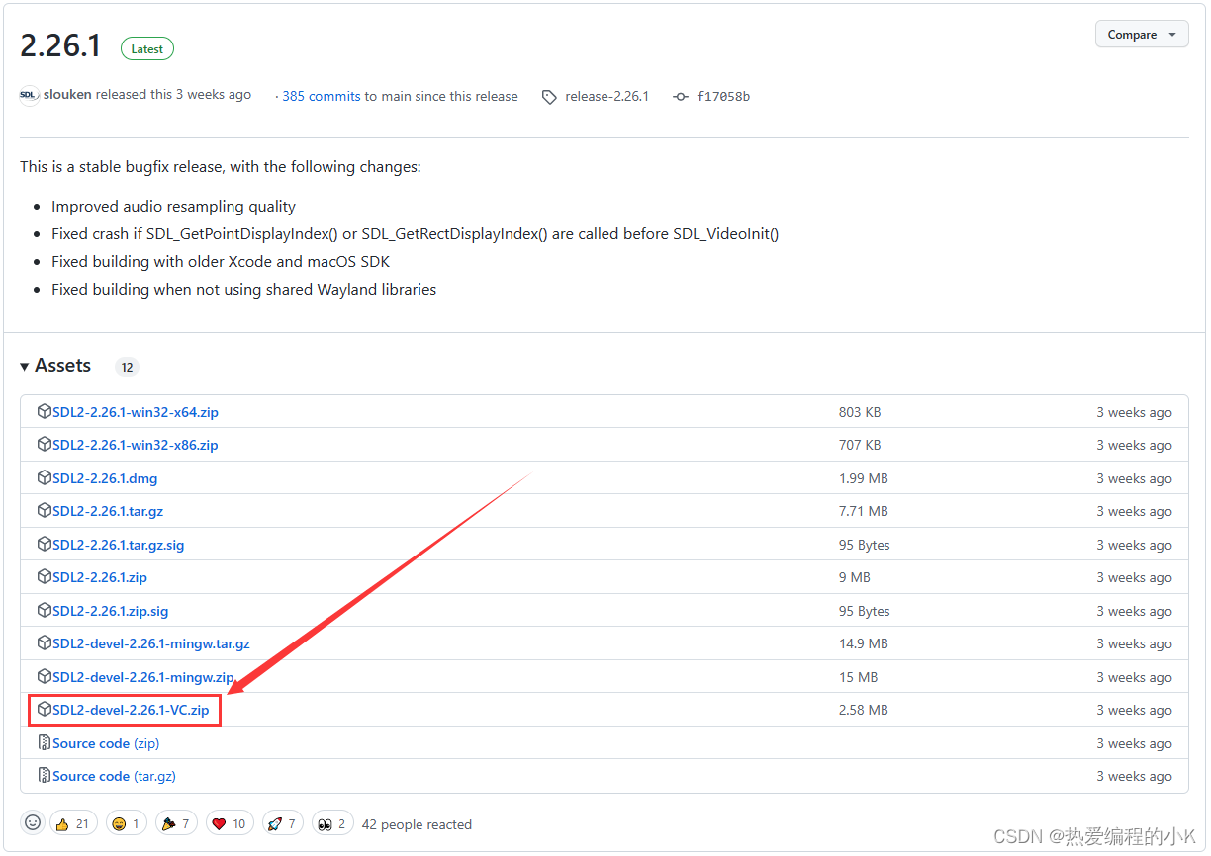Image resolution: width=1211 pixels, height=856 pixels.
Task: Click the release-2.26.1 tag link
Action: [x=606, y=96]
